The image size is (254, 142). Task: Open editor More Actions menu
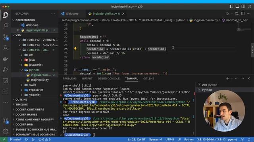pos(249,14)
